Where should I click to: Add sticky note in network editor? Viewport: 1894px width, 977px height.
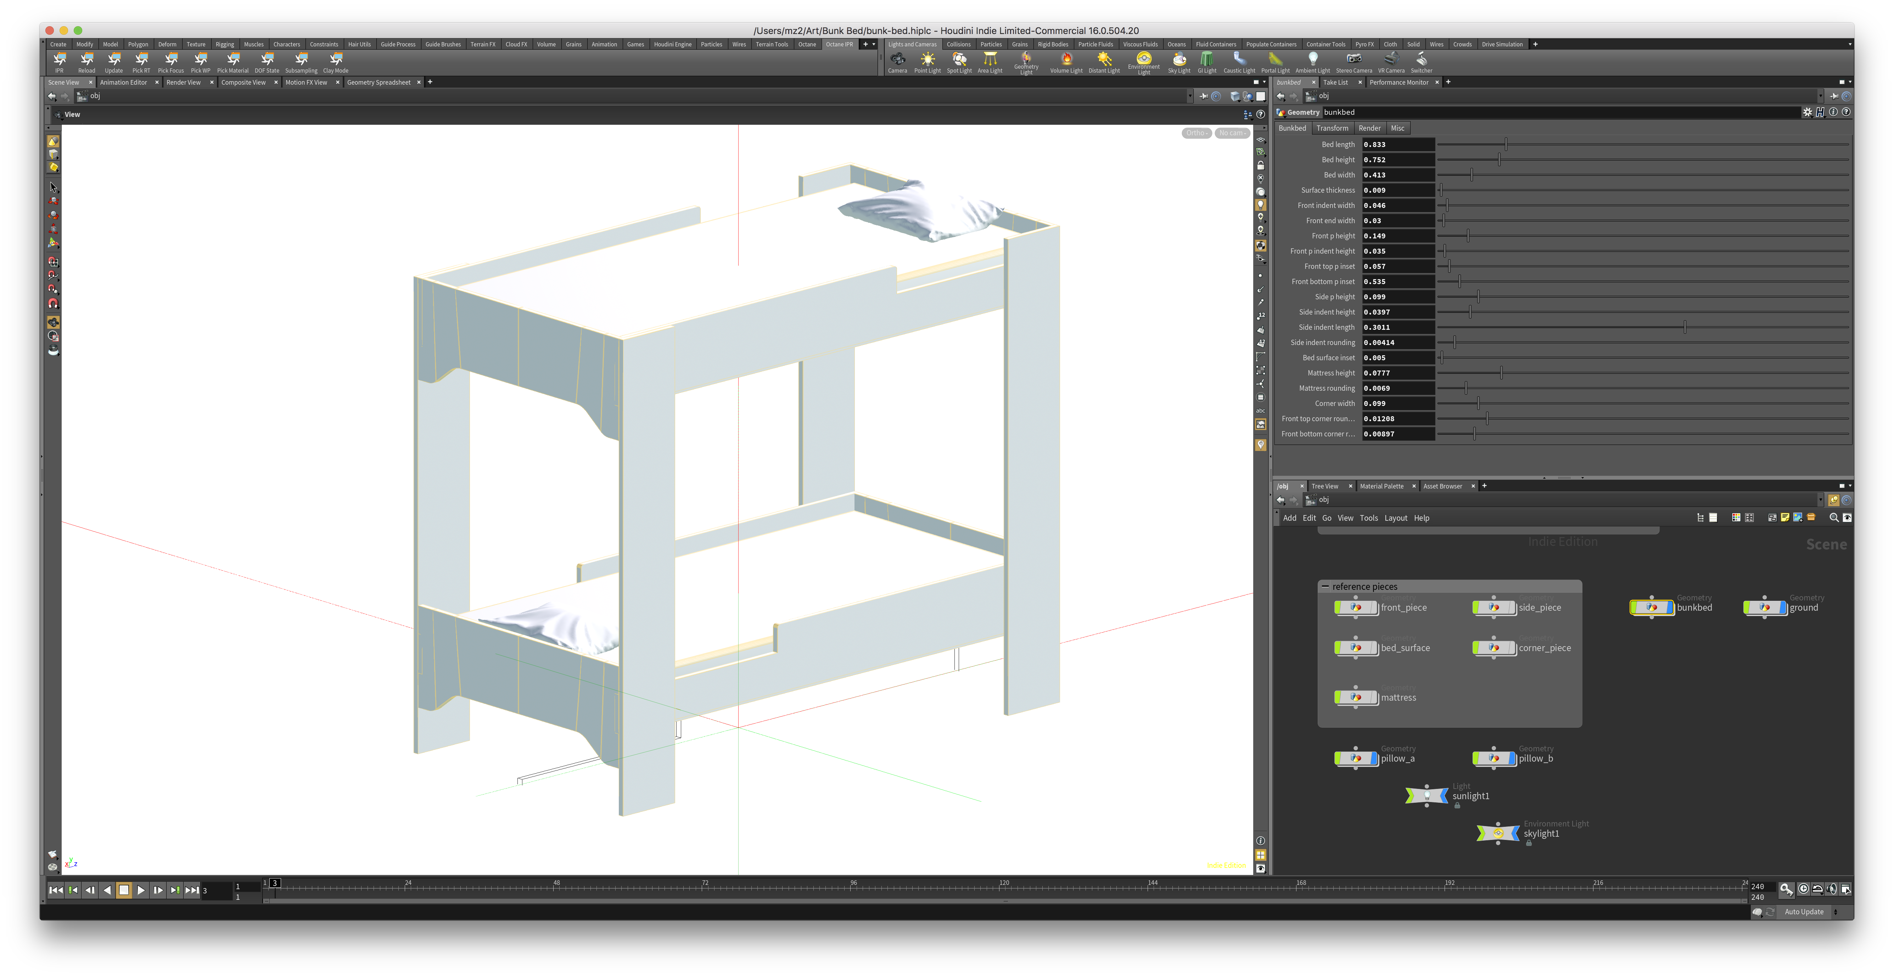(x=1784, y=518)
